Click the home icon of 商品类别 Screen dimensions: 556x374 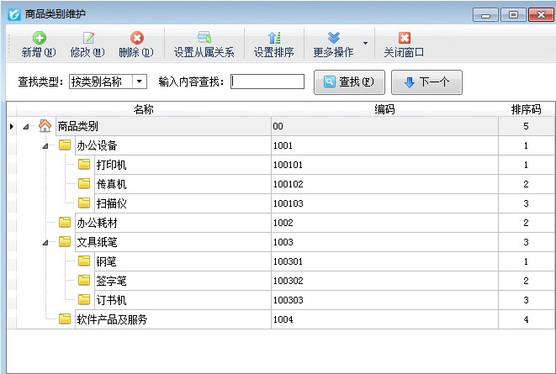pyautogui.click(x=45, y=126)
